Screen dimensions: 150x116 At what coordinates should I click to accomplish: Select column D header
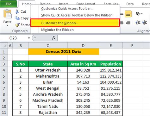[83, 46]
